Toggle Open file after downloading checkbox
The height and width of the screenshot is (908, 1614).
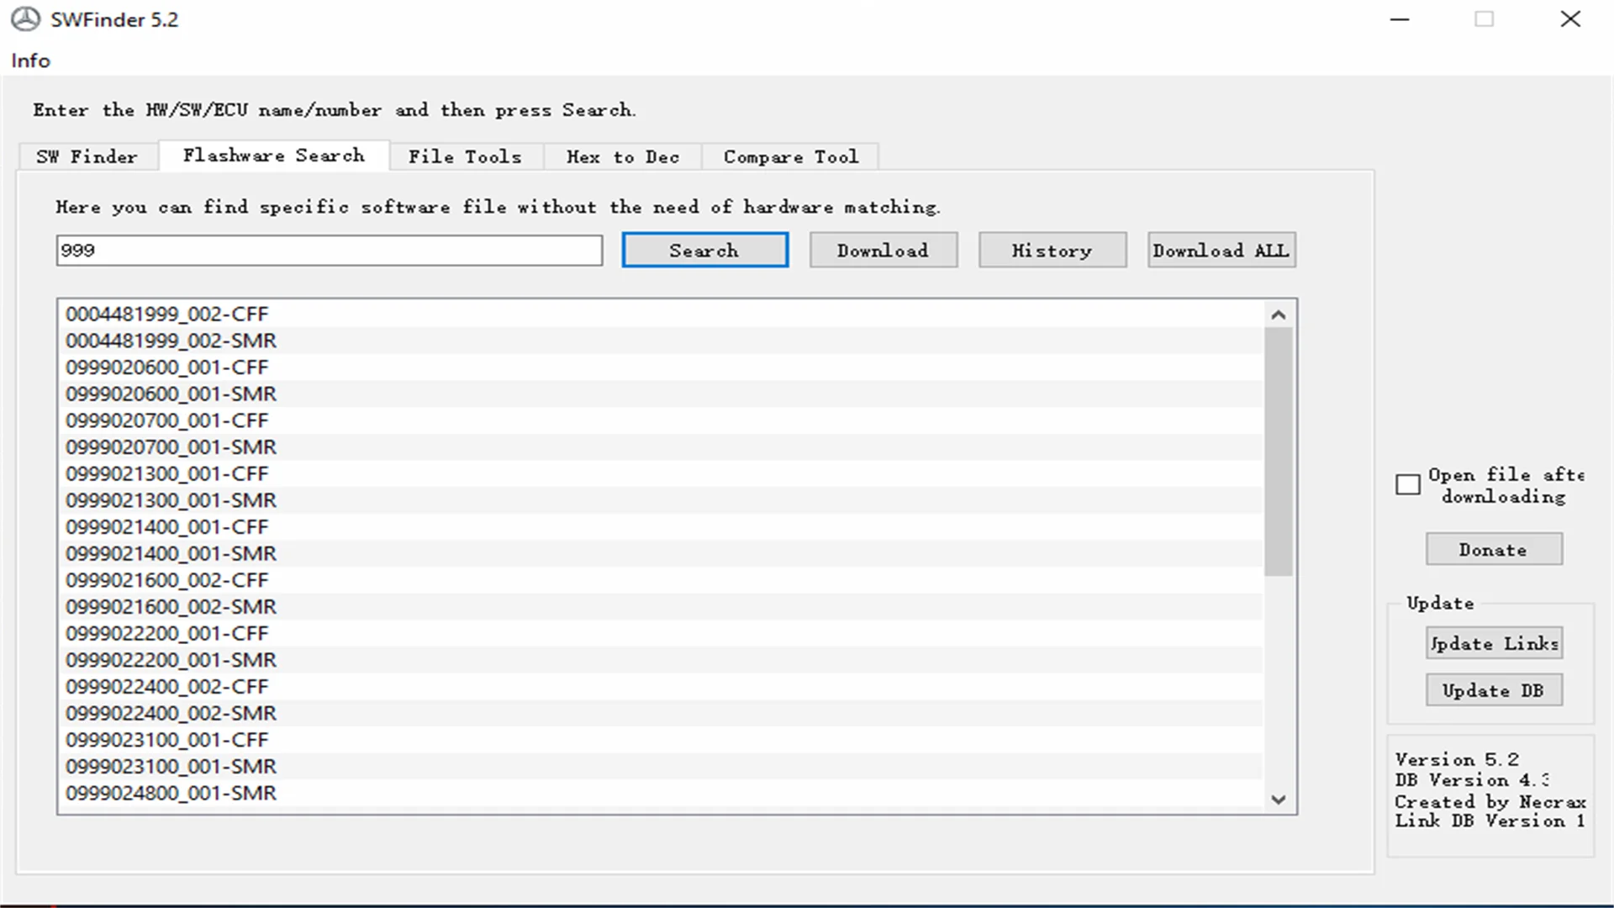tap(1407, 485)
